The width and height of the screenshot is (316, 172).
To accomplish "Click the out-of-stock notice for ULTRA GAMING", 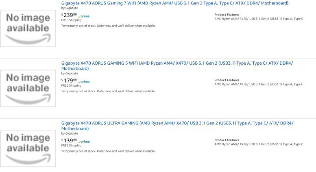I will 109,151.
